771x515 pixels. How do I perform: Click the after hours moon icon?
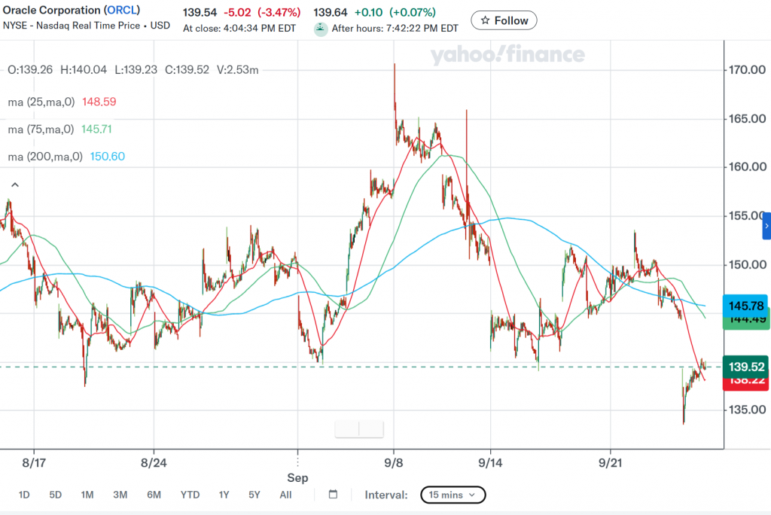coord(321,29)
